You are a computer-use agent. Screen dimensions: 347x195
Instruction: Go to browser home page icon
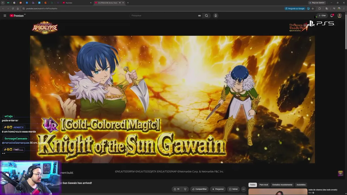click(18, 8)
